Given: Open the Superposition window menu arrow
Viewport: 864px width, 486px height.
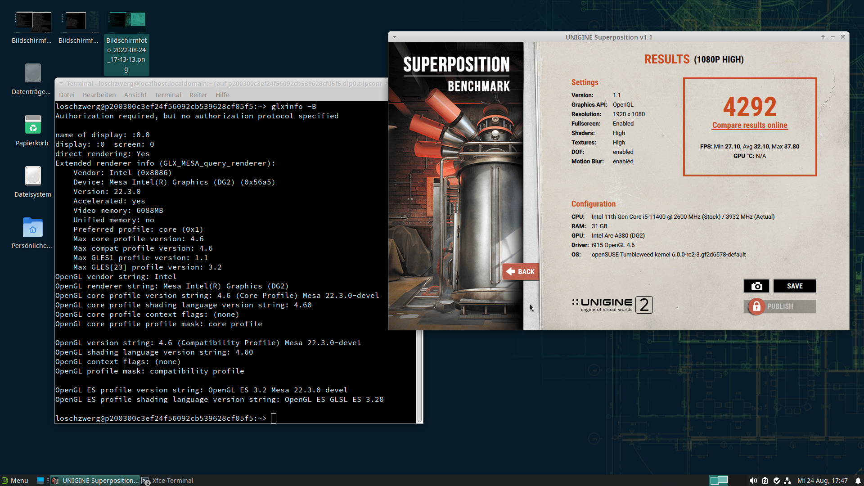Looking at the screenshot, I should click(x=395, y=37).
